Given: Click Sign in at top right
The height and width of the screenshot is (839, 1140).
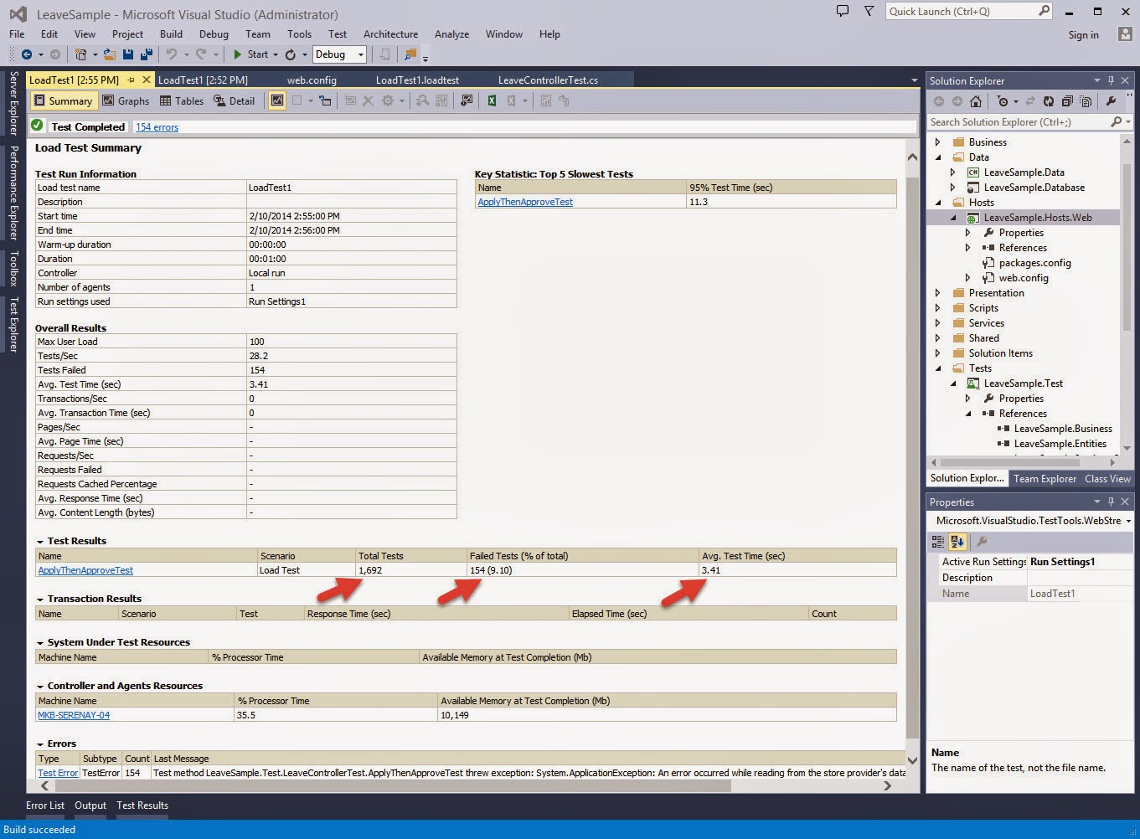Looking at the screenshot, I should [1083, 34].
